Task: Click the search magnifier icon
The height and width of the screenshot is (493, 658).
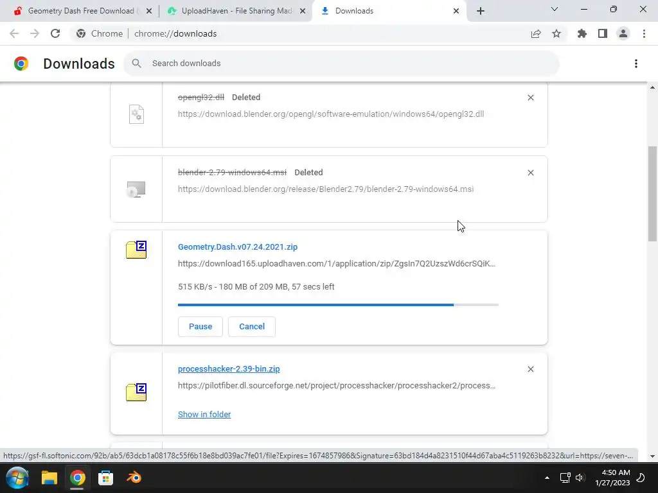Action: (136, 64)
